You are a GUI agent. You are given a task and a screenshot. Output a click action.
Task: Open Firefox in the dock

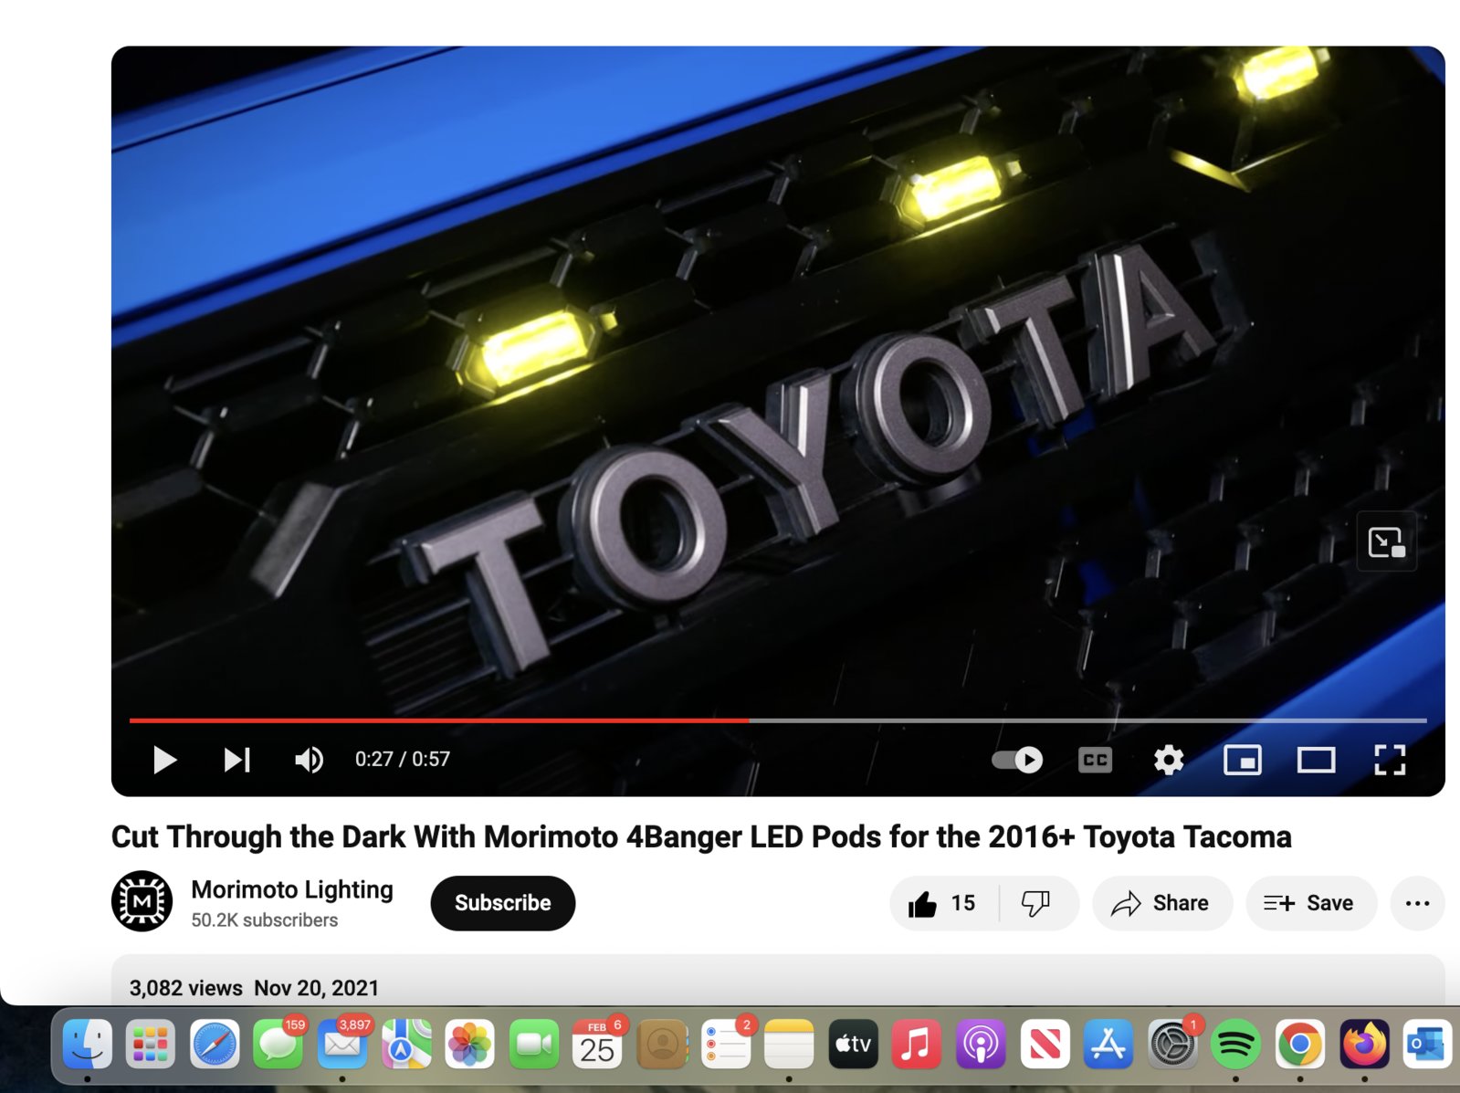tap(1364, 1044)
